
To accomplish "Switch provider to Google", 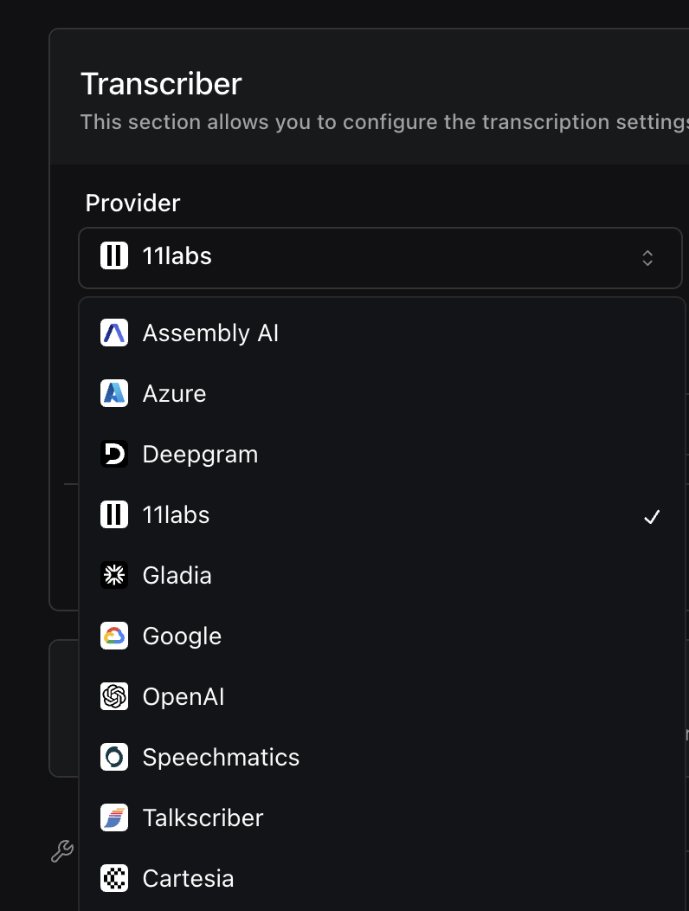I will [x=182, y=636].
